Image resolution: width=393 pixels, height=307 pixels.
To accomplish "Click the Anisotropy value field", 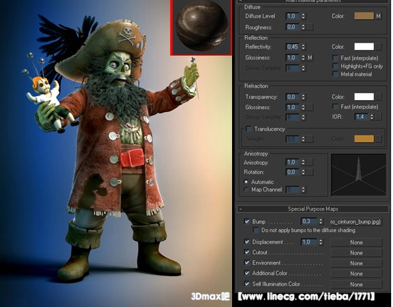I will 292,162.
